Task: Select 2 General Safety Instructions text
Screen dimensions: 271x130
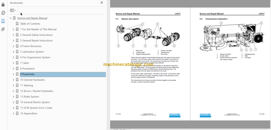Action: [x=36, y=35]
